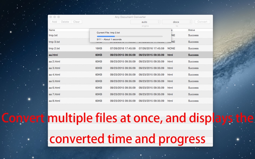Select the tmp 3.txt file row
This screenshot has width=255, height=159.
tap(130, 42)
